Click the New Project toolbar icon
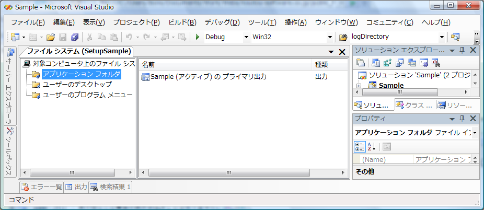Screen dimensions: 484x210 point(15,37)
